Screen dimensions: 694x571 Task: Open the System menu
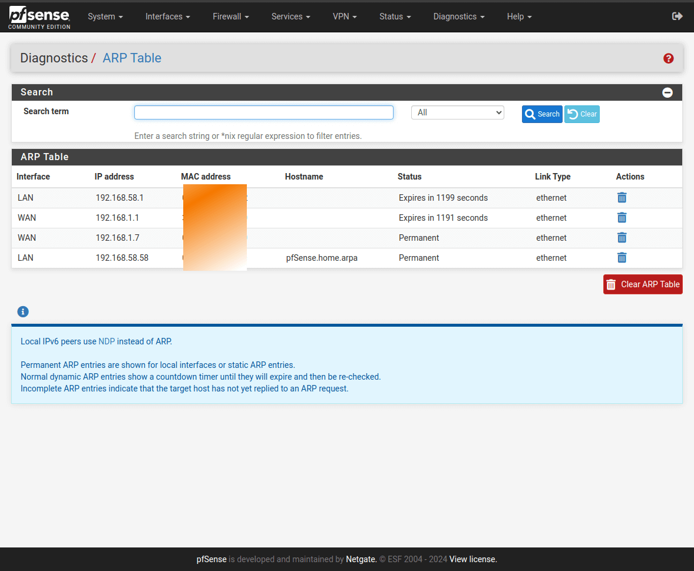pos(105,16)
